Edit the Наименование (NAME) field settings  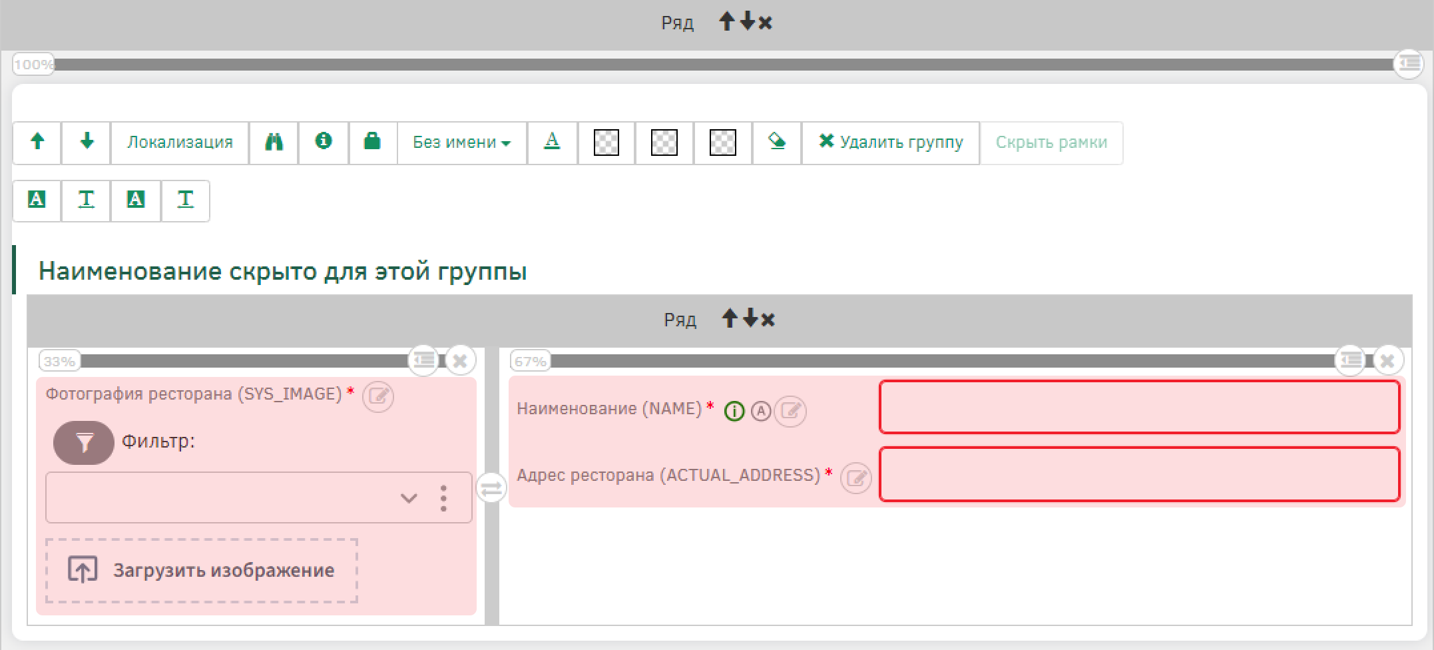click(791, 411)
